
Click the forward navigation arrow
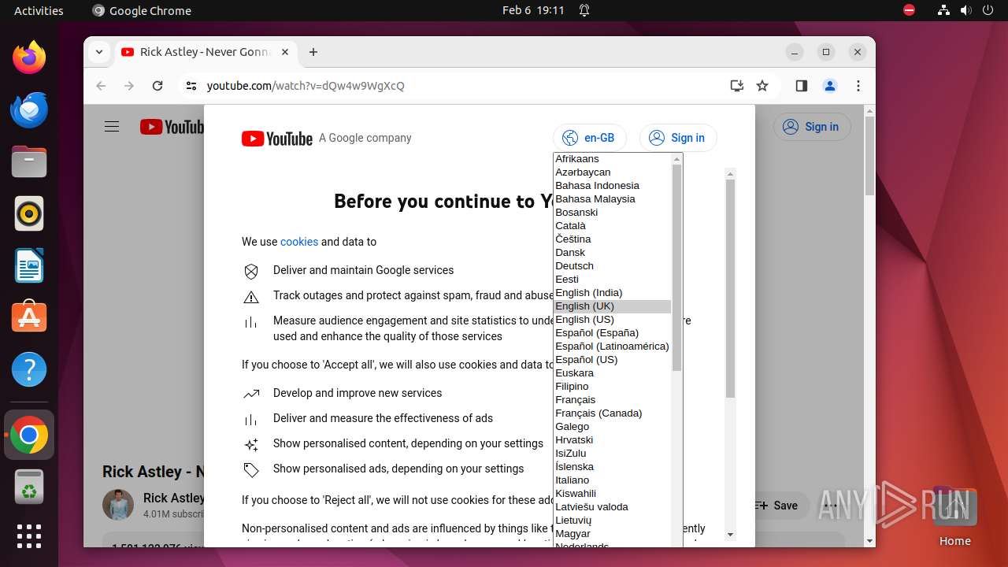[129, 86]
